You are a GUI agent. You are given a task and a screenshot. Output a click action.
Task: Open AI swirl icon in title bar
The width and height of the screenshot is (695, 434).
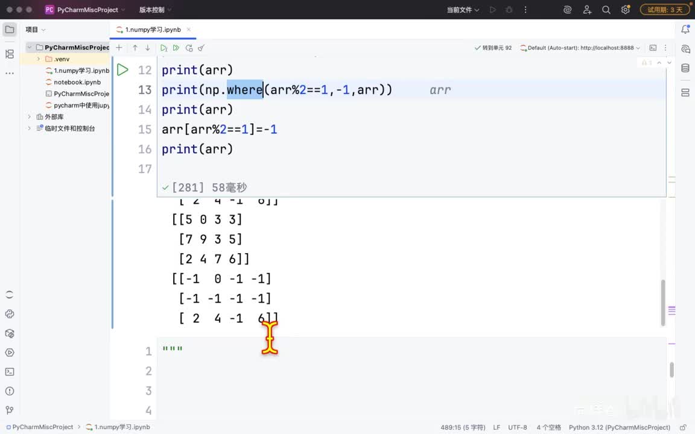click(x=567, y=10)
